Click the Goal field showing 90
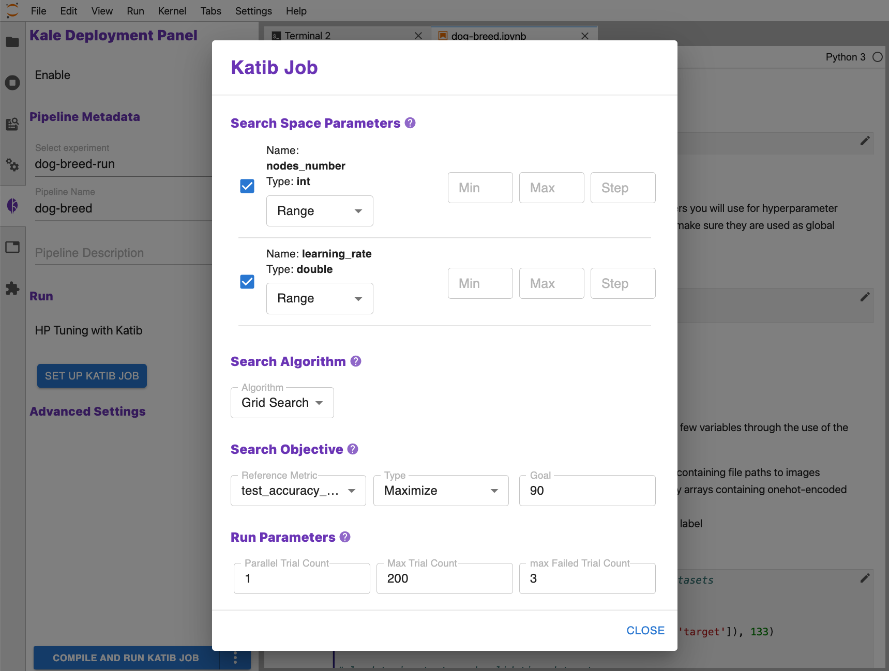Image resolution: width=889 pixels, height=671 pixels. pyautogui.click(x=587, y=491)
